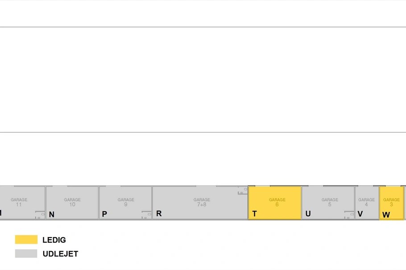406x270 pixels.
Task: Open the Garage 7+8 combined unit
Action: [x=200, y=203]
